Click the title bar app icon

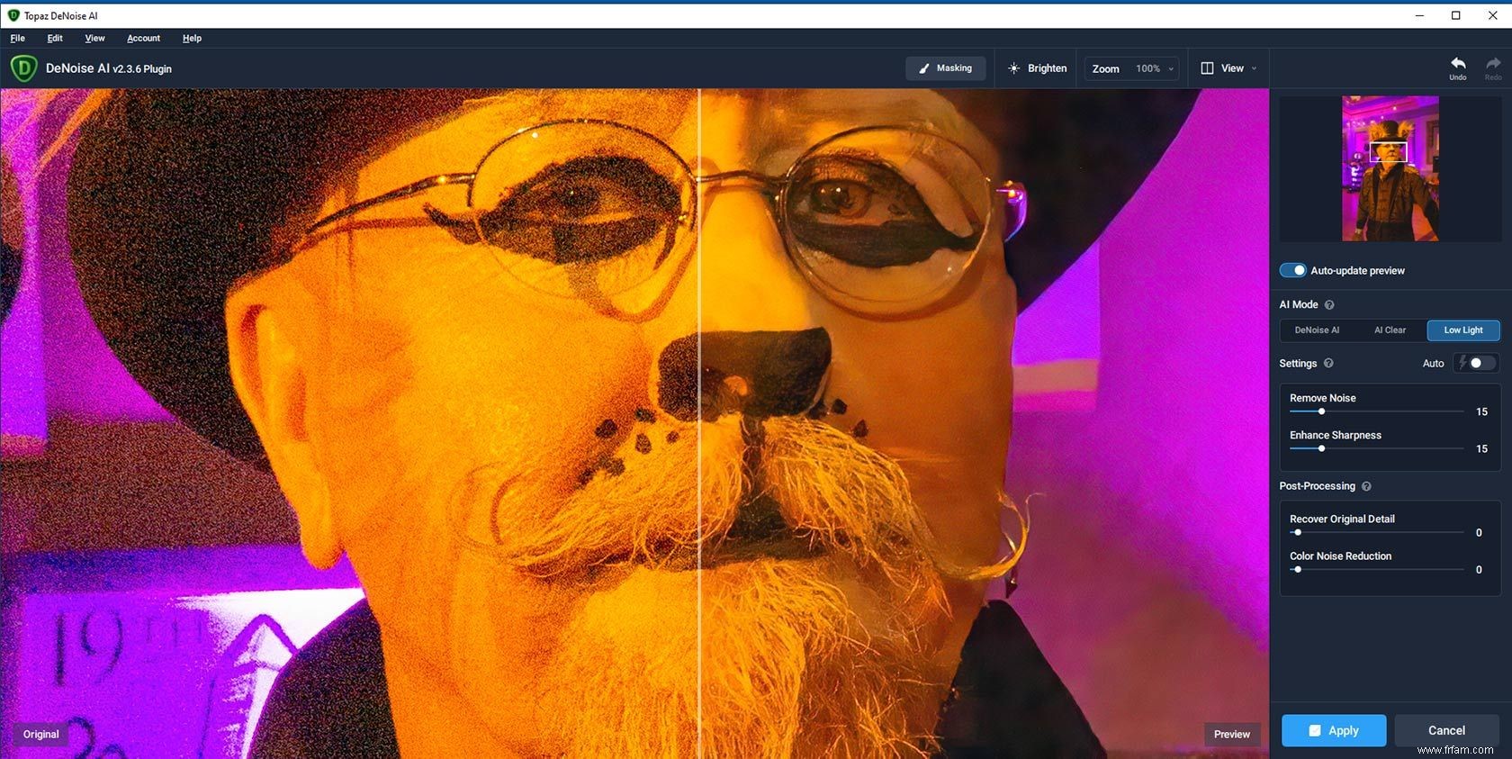coord(13,15)
